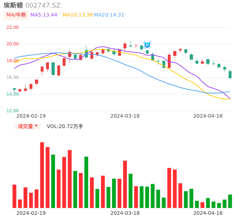Click the leftmost red volume bar

(14, 196)
